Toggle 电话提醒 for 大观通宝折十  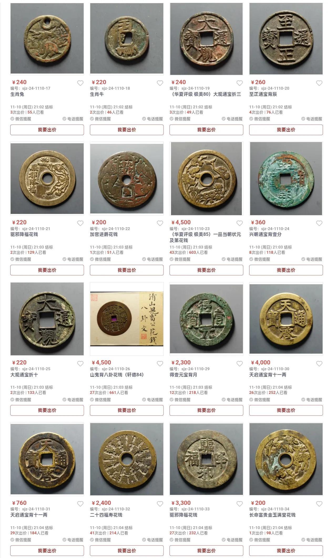click(x=73, y=400)
